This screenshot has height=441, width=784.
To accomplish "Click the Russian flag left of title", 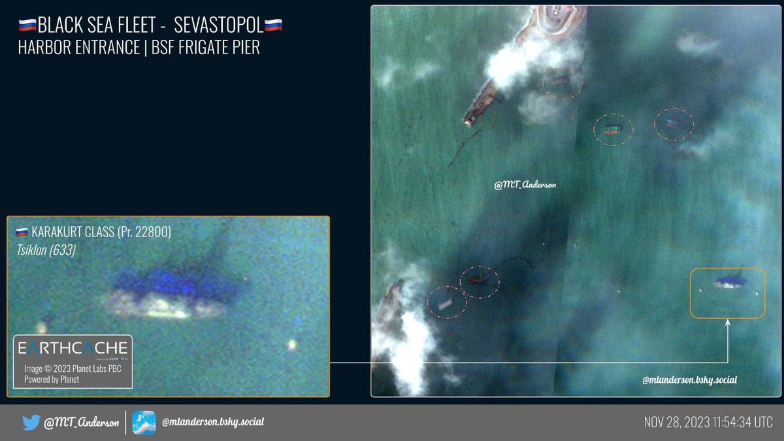I will tap(27, 25).
